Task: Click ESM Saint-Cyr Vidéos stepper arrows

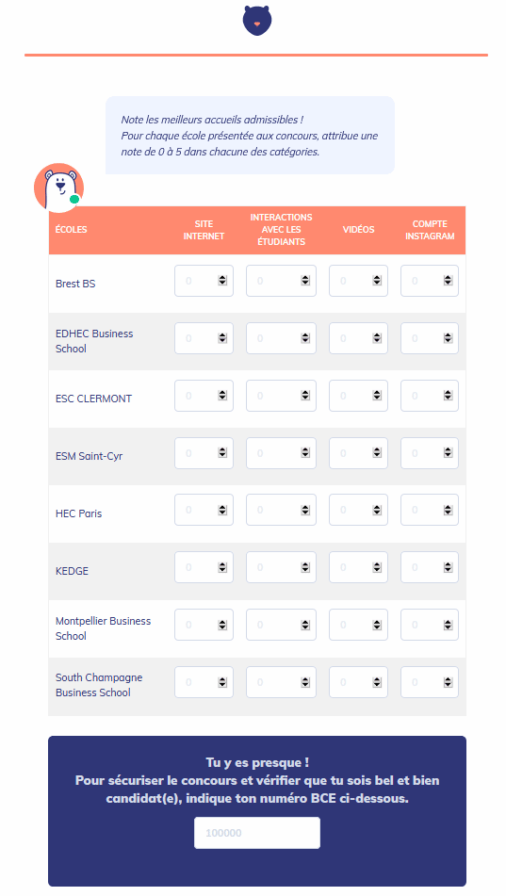Action: (x=377, y=452)
